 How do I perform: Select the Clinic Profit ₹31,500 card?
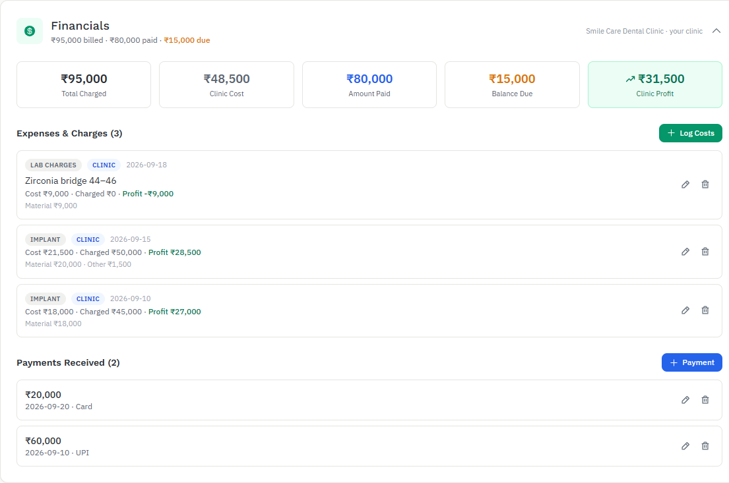coord(654,84)
